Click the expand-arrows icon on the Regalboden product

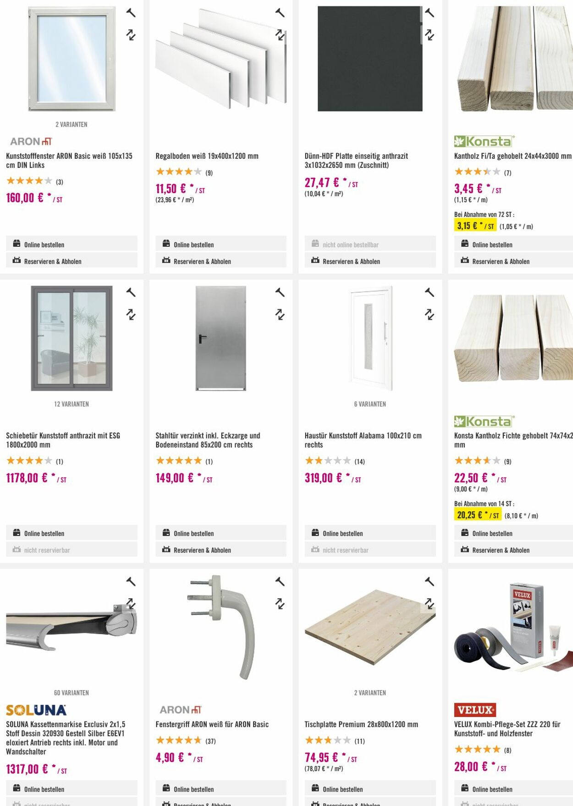pyautogui.click(x=280, y=33)
